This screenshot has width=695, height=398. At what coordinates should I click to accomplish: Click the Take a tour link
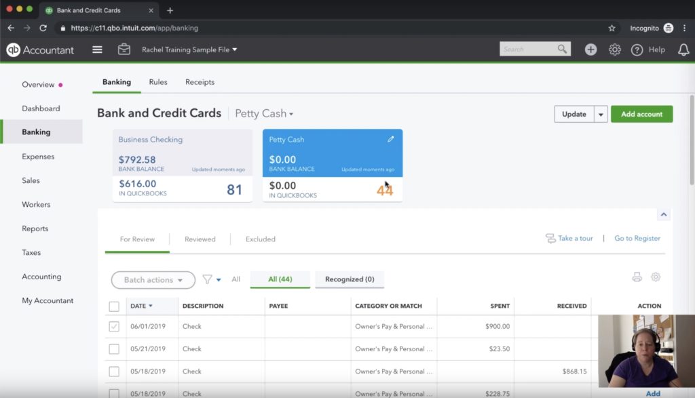pos(576,238)
